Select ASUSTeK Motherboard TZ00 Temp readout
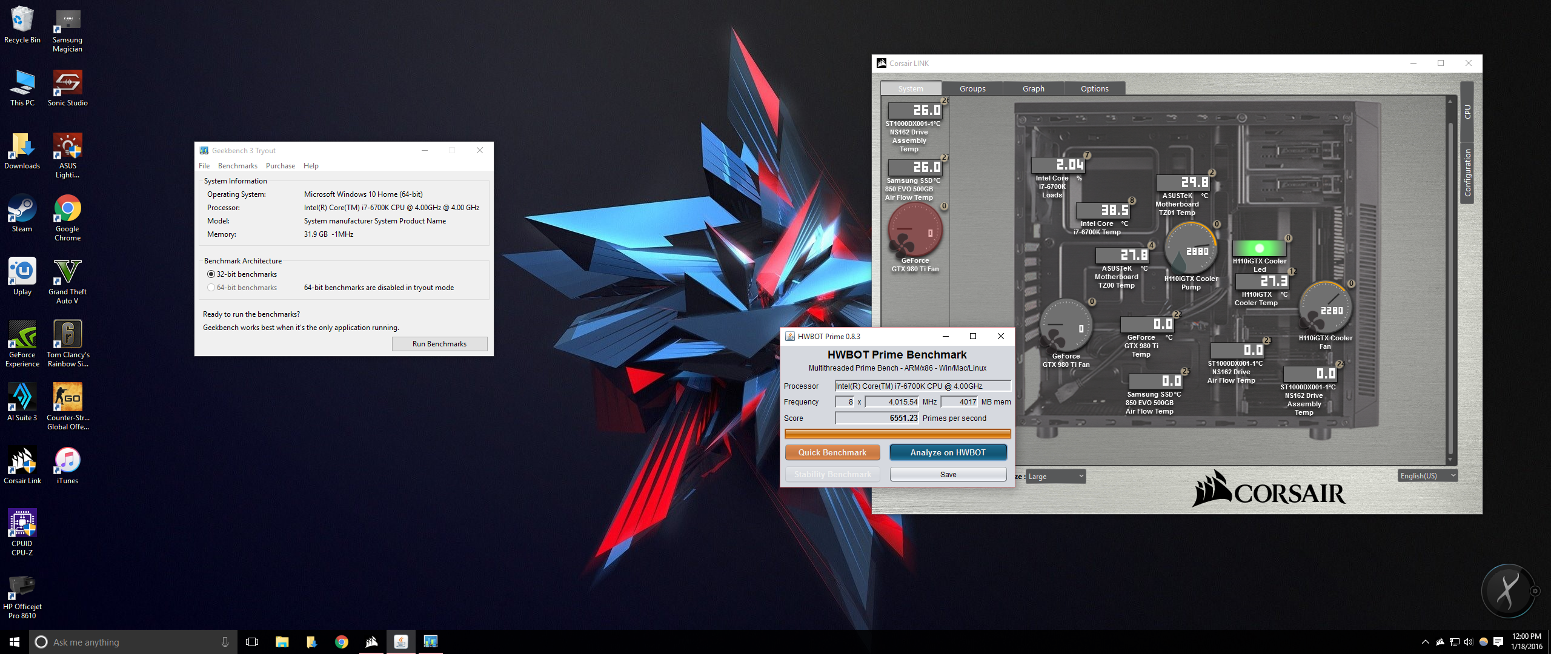The image size is (1551, 654). (x=1123, y=255)
